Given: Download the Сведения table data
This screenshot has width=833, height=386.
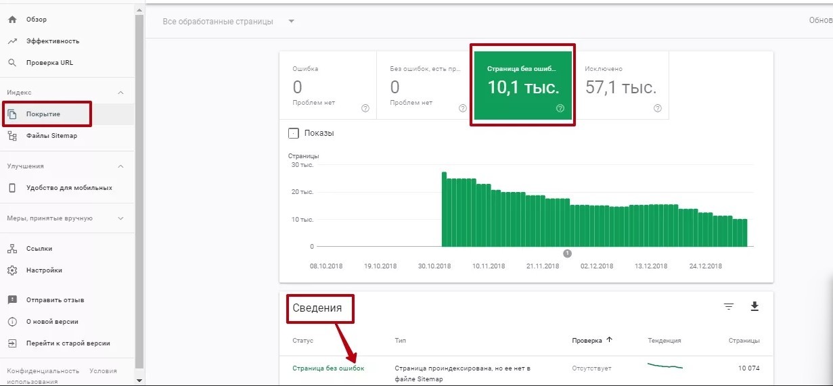Looking at the screenshot, I should (x=755, y=307).
